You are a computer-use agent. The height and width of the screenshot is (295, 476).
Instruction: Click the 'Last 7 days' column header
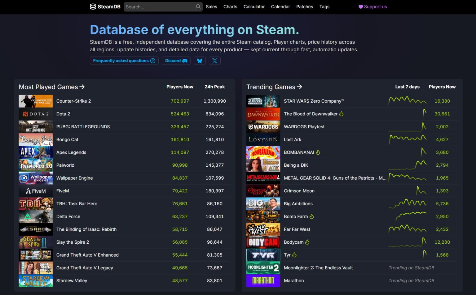[407, 87]
